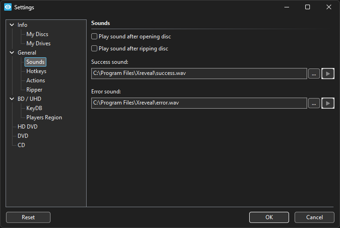Click the Reset button
340x228 pixels.
(28, 217)
